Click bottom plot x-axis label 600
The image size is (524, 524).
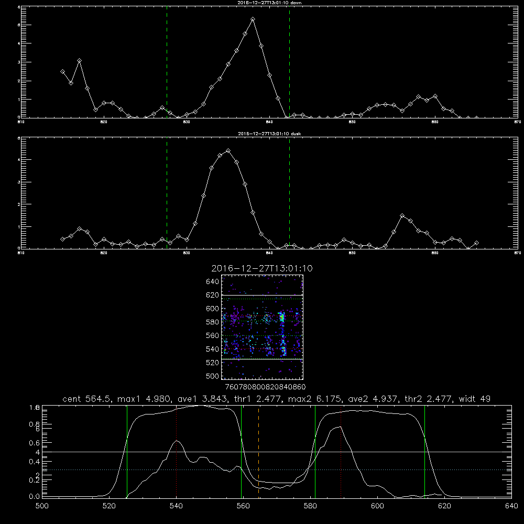pos(377,506)
